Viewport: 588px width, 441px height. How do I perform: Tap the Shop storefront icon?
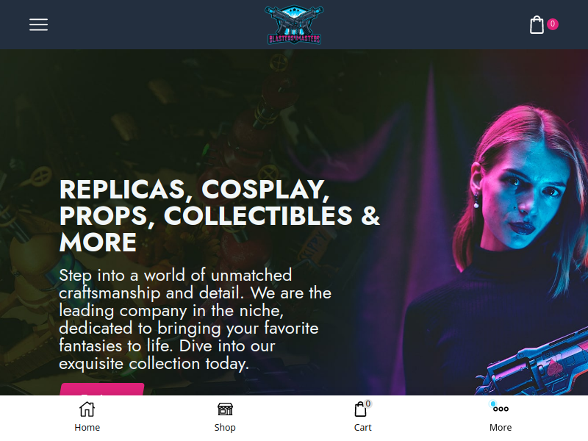click(x=225, y=409)
